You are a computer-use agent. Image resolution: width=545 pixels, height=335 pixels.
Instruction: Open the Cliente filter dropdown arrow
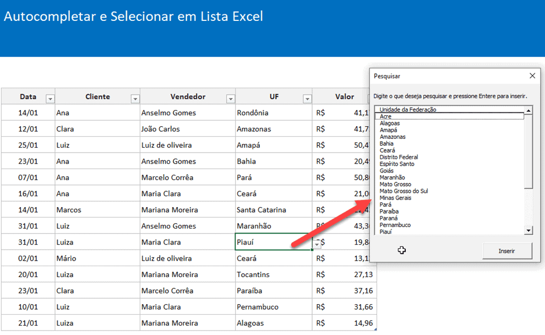pyautogui.click(x=135, y=98)
